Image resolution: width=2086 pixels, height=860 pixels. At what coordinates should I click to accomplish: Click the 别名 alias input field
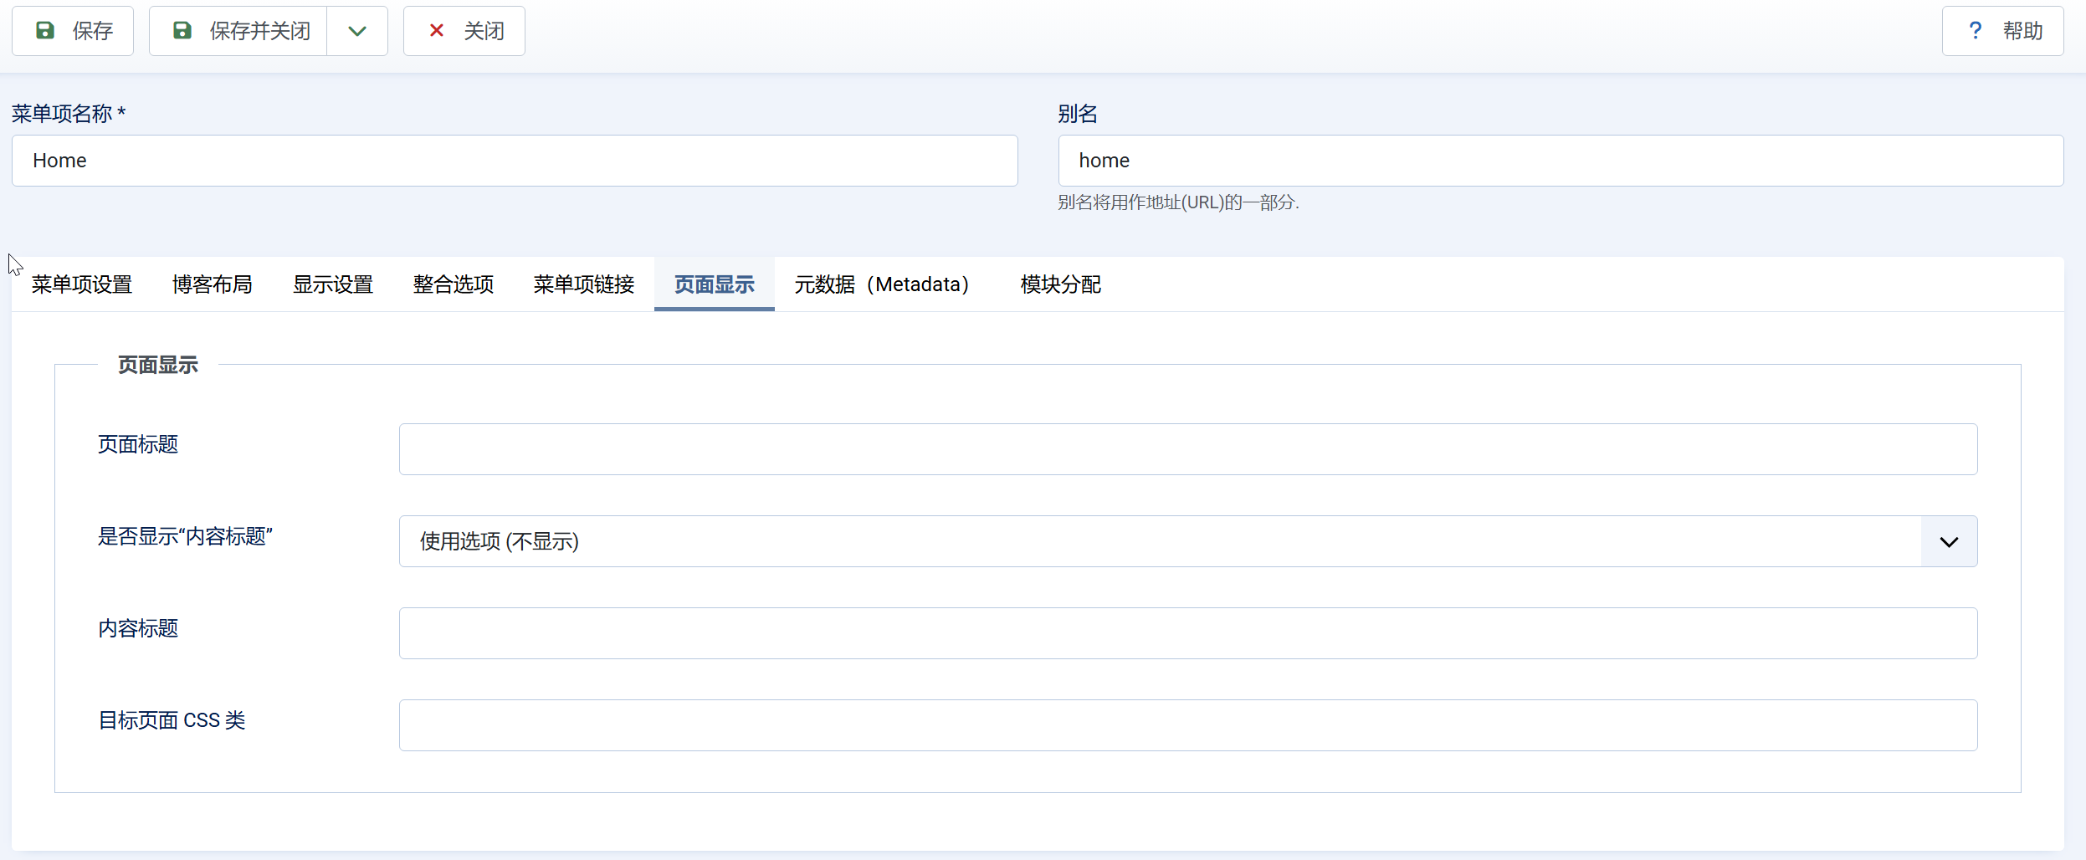[x=1561, y=161]
